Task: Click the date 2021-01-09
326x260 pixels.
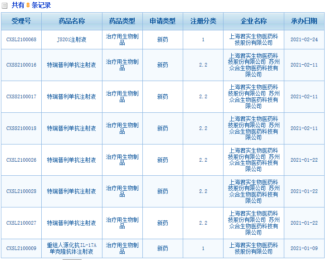Action: pyautogui.click(x=304, y=249)
